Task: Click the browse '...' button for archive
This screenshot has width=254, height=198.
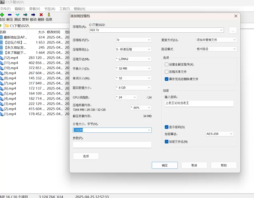Action: click(233, 30)
